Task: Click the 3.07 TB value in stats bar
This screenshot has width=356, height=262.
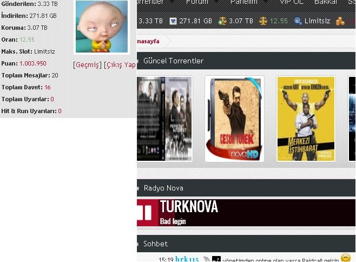Action: coord(241,21)
